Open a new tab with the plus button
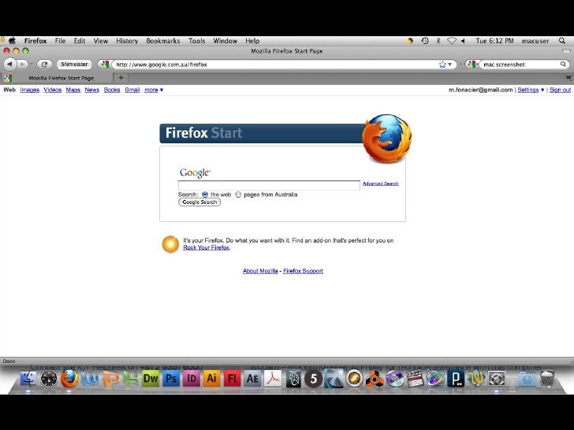The height and width of the screenshot is (430, 574). click(x=121, y=77)
